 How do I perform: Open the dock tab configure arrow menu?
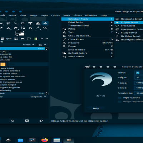(47, 39)
